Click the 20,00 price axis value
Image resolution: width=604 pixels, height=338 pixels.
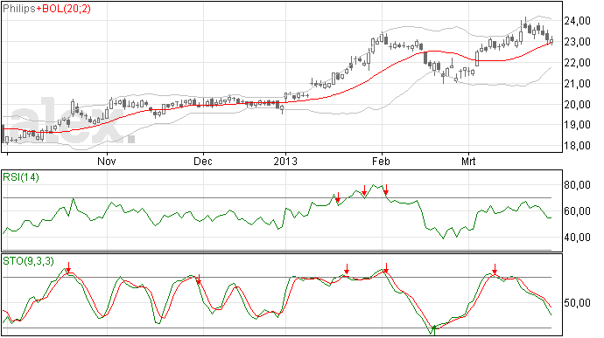(577, 104)
